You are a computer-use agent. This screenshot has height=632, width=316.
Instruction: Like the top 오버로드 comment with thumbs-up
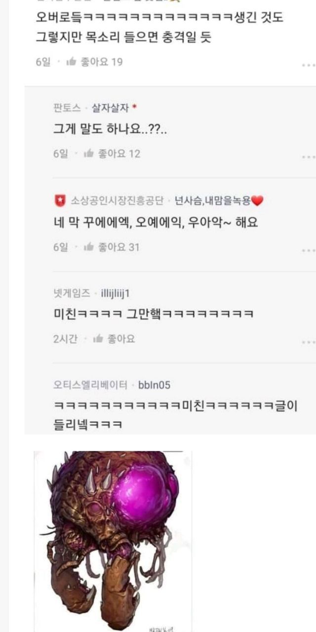[x=71, y=62]
